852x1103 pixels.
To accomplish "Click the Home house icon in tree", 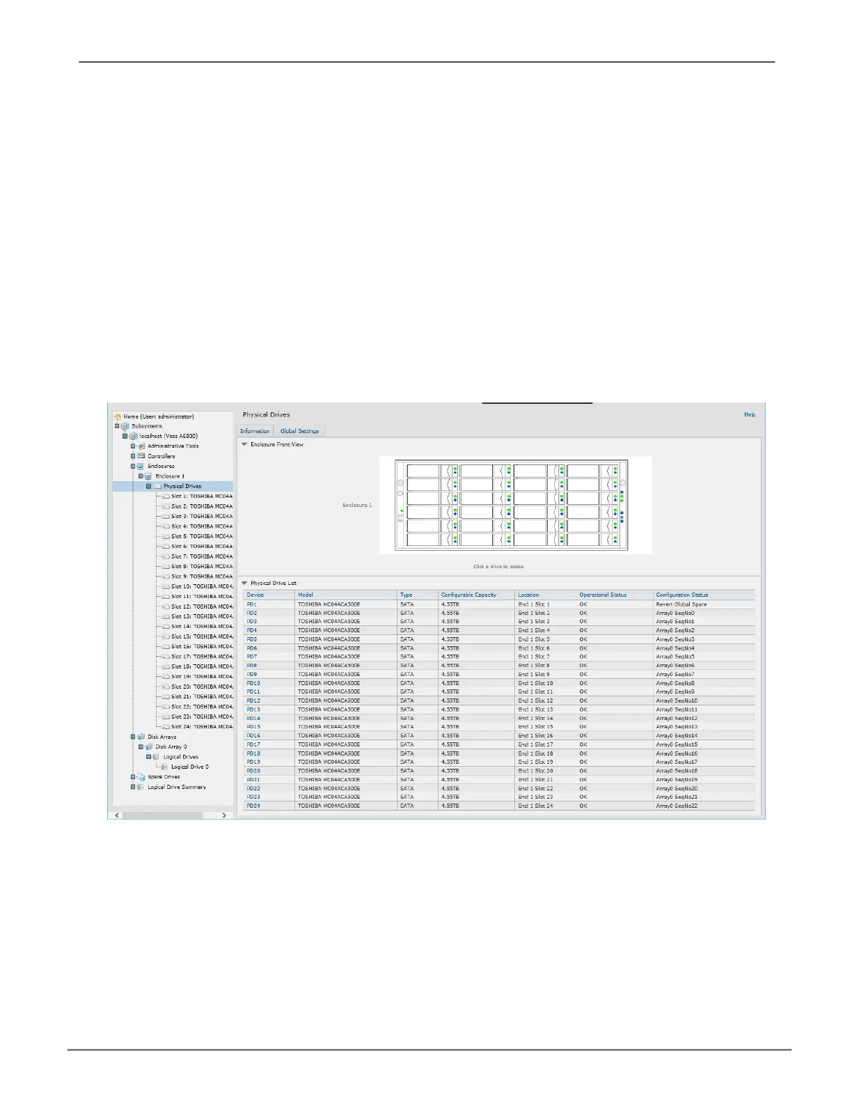I will click(x=118, y=416).
